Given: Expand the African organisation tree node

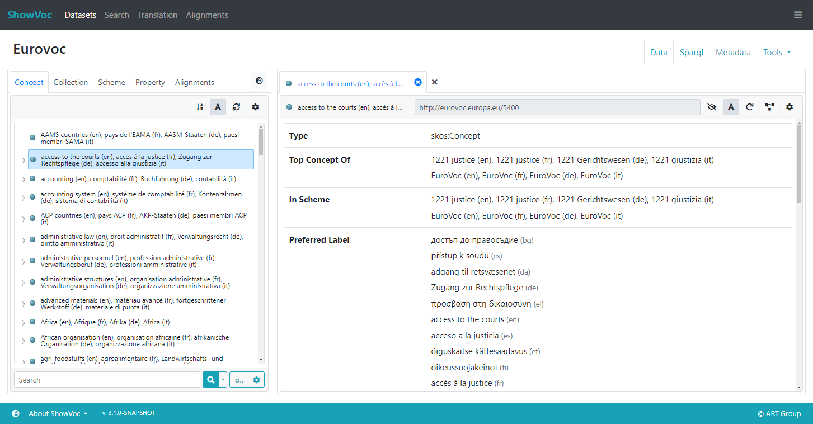Looking at the screenshot, I should 23,341.
